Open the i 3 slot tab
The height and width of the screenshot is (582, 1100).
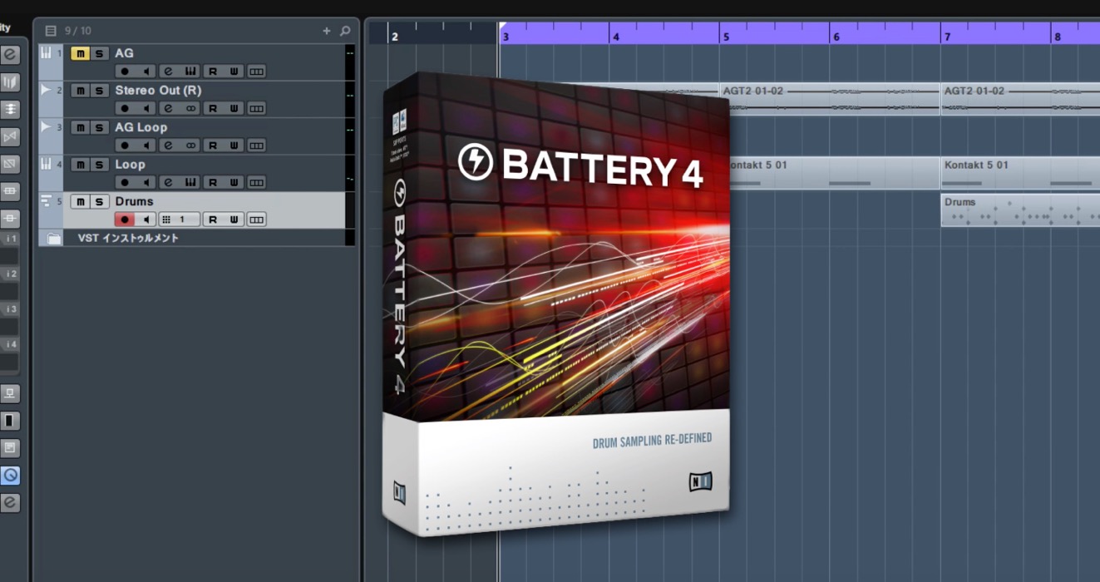point(10,309)
